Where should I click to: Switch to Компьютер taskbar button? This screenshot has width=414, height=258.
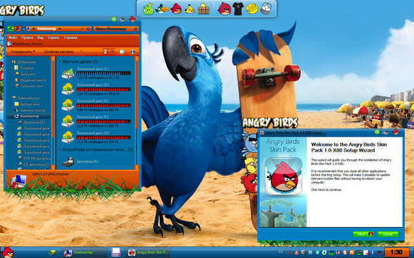click(x=85, y=252)
